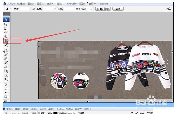Select the Slice tool below Crop
Image resolution: width=177 pixels, height=114 pixels.
tap(6, 45)
